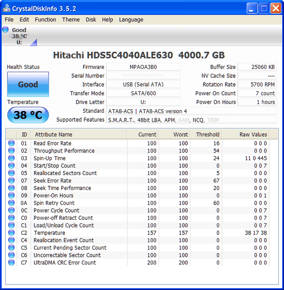
Task: Click the status orb for Power Cycle Count
Action: point(12,210)
